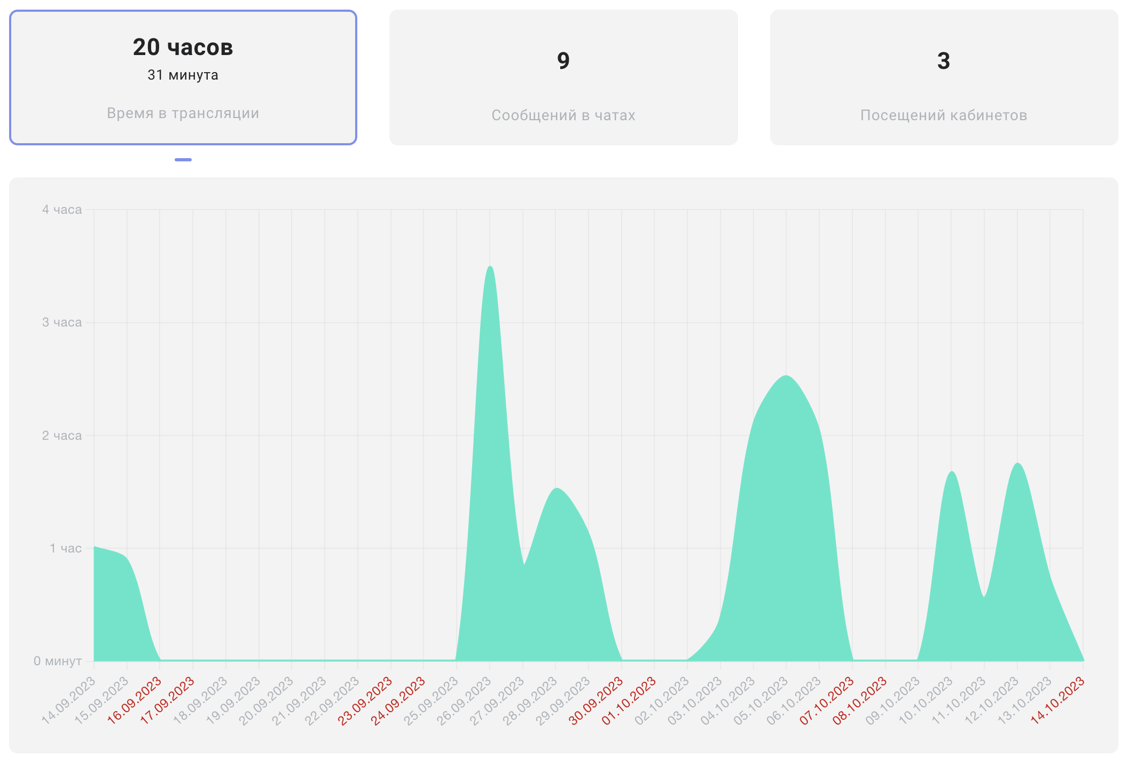Click the red 14.10.2023 date label
1129x763 pixels.
(1058, 700)
